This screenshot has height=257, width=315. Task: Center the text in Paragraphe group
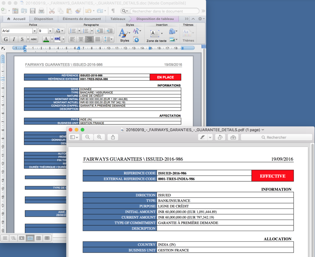[81, 39]
